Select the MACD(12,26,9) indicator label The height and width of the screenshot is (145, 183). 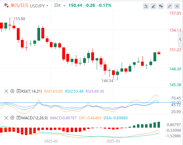click(x=35, y=118)
